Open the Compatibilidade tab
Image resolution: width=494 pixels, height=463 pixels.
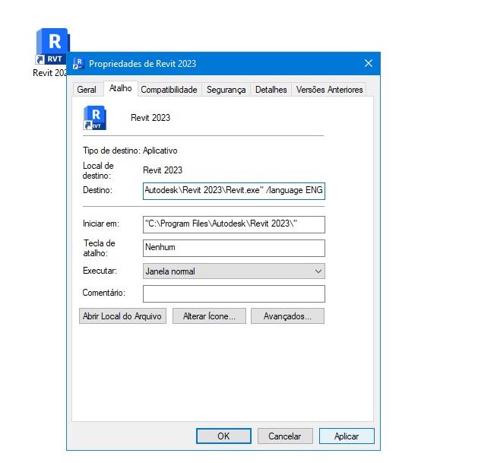pos(169,90)
